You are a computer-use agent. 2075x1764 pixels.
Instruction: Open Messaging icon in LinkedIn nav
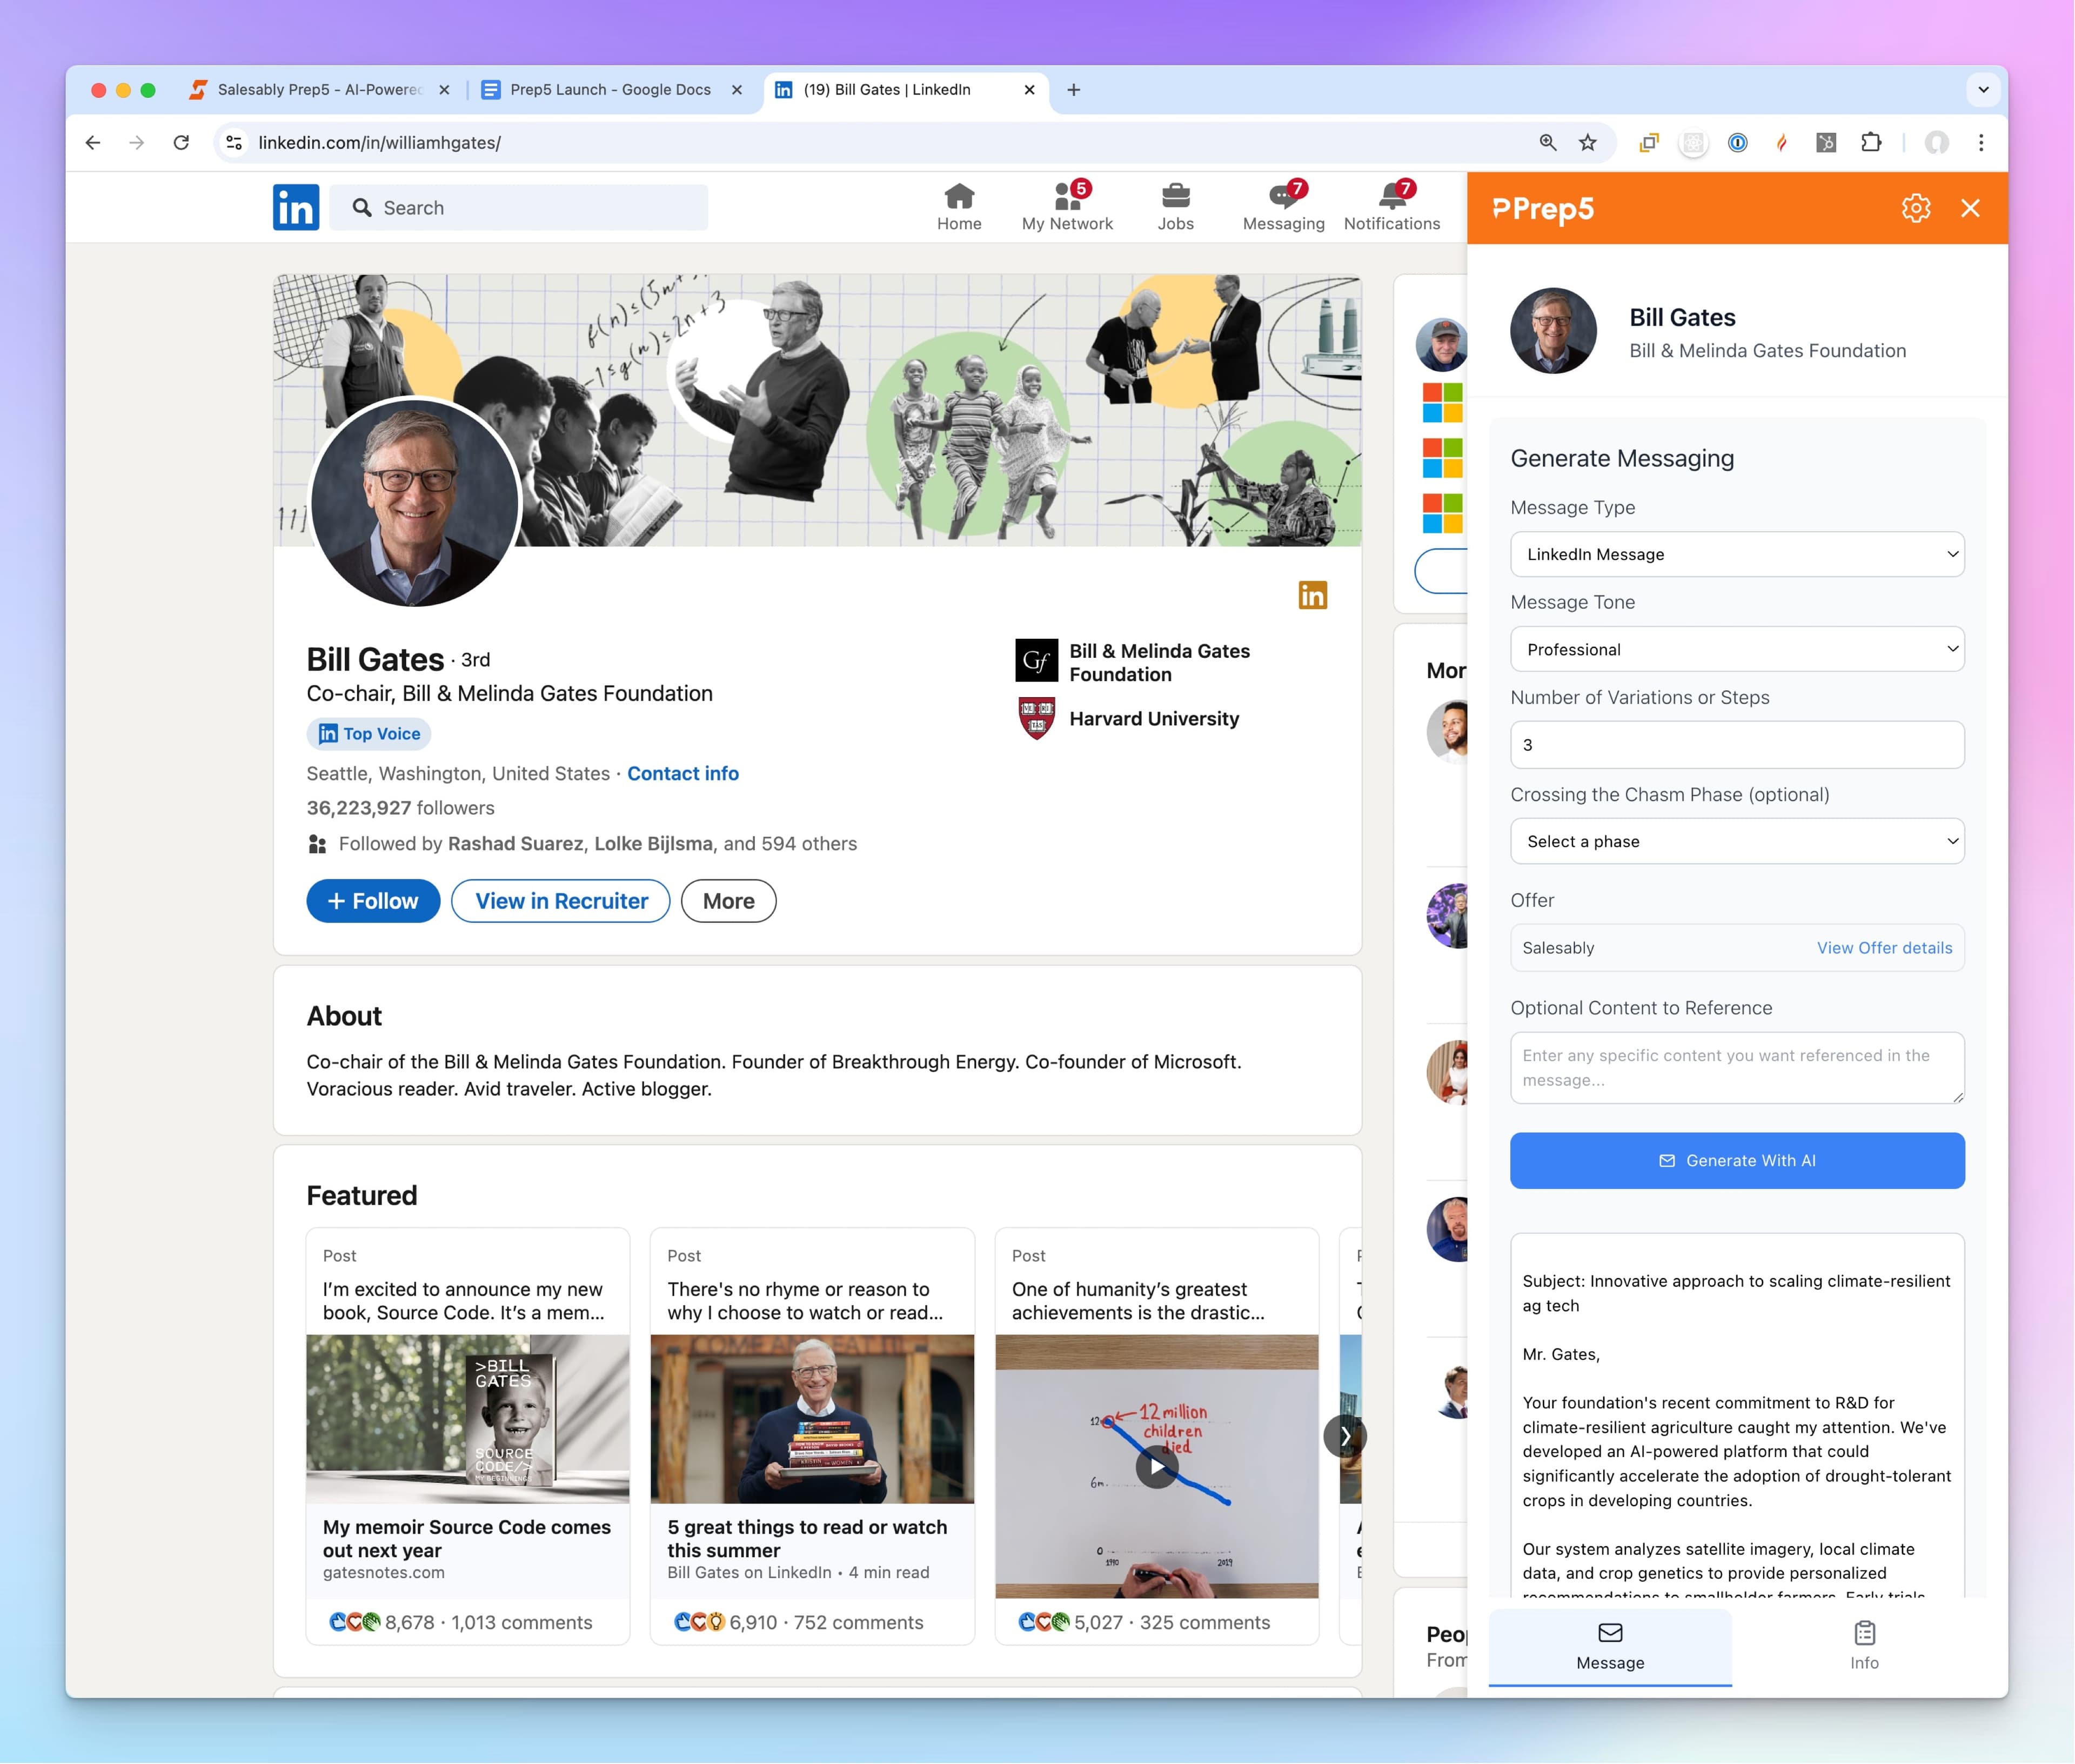coord(1283,196)
